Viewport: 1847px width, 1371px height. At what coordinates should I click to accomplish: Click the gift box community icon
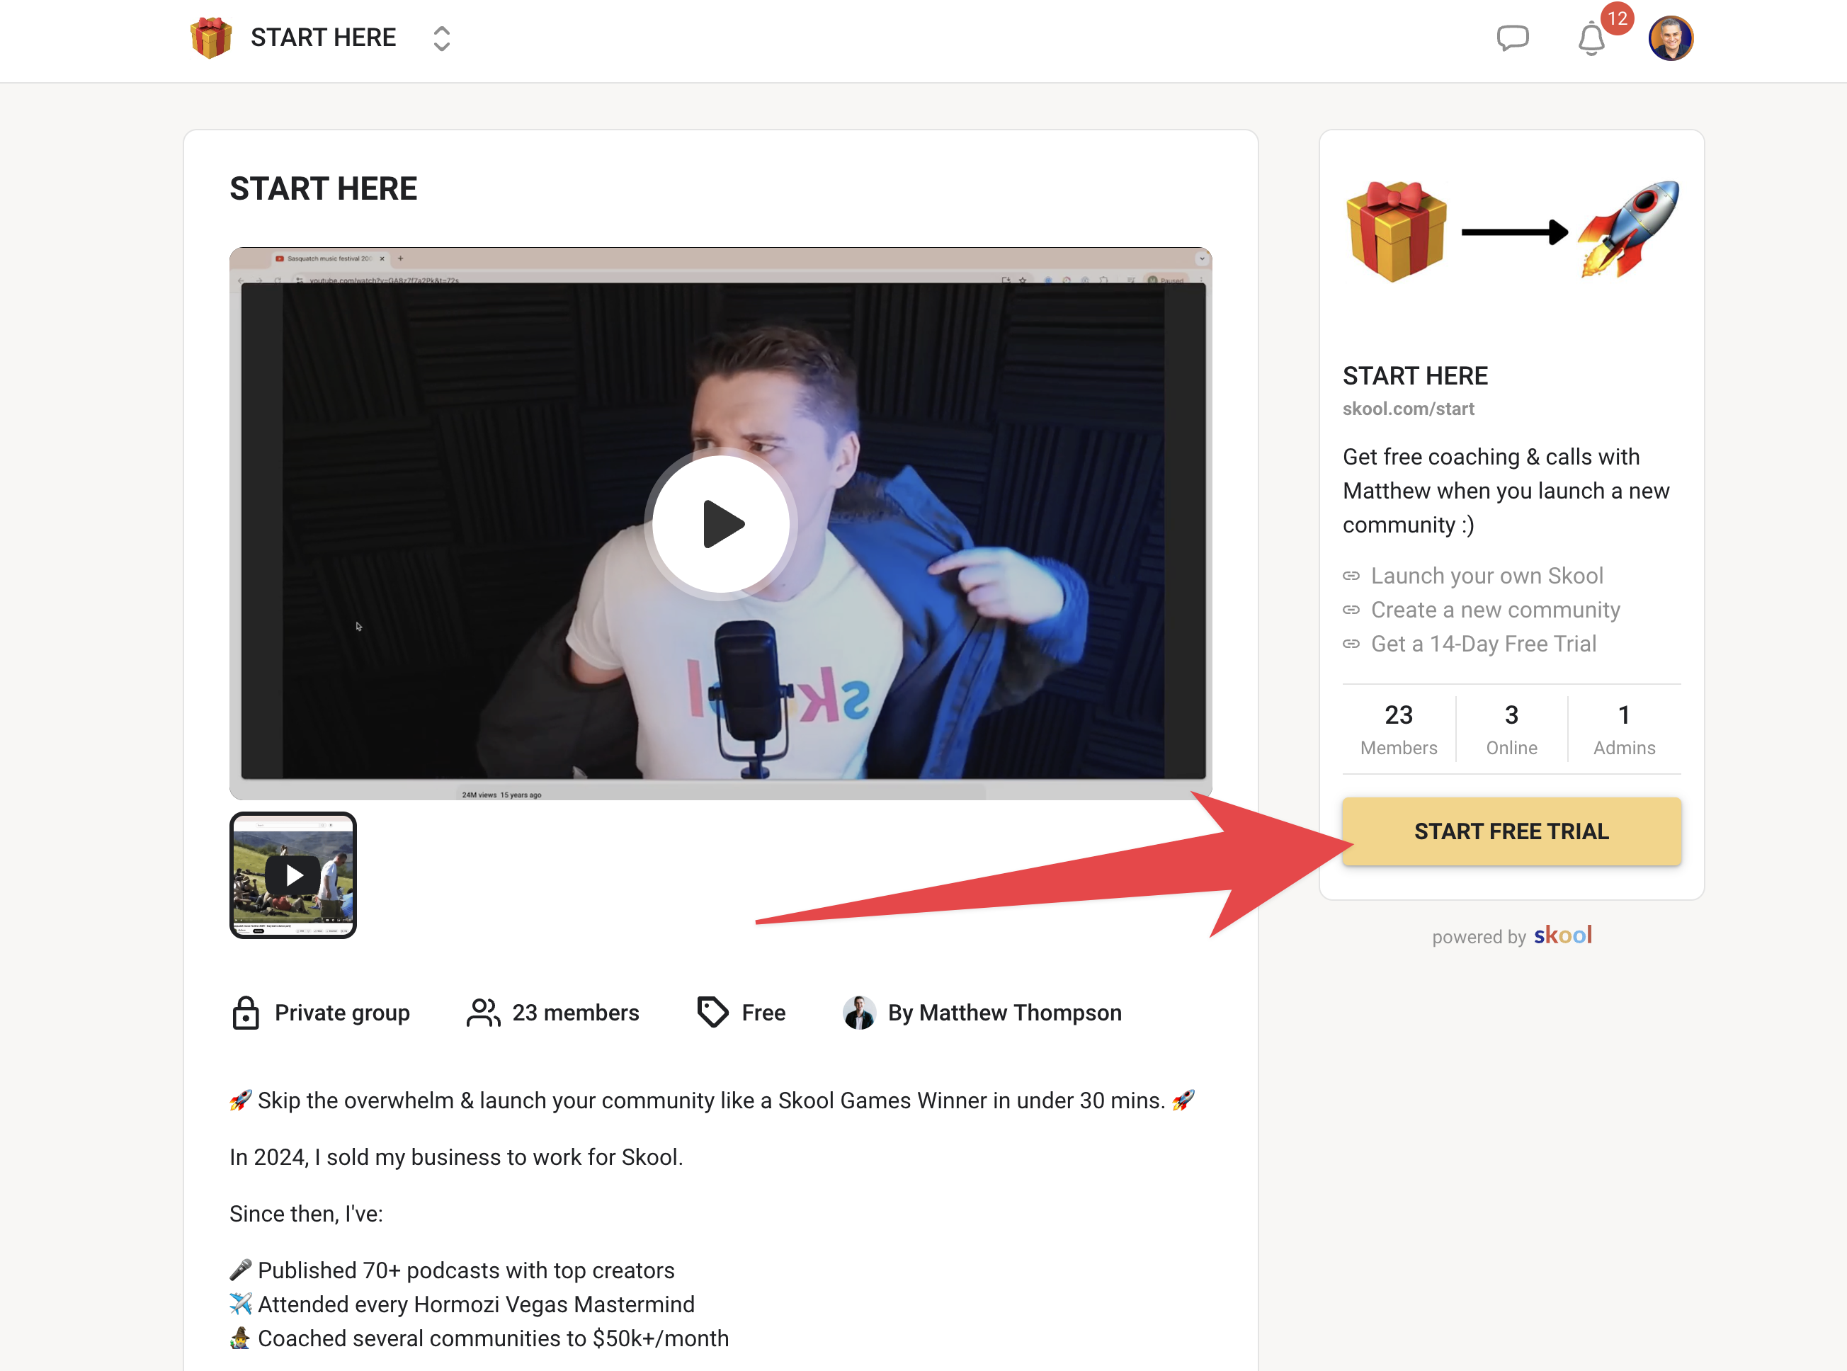coord(211,37)
